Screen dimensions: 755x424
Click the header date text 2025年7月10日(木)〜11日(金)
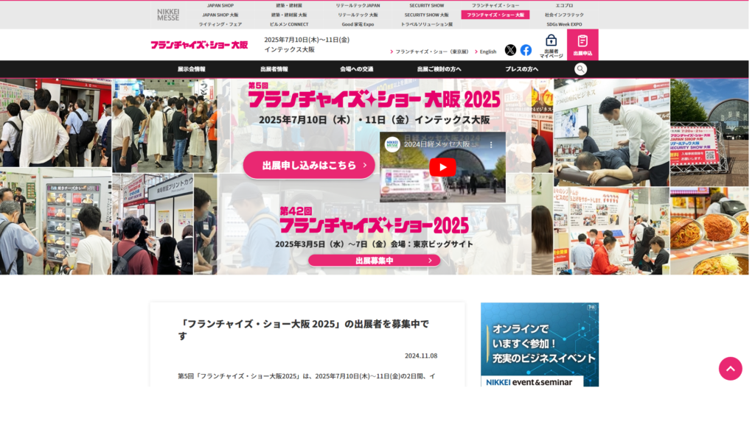tap(307, 40)
